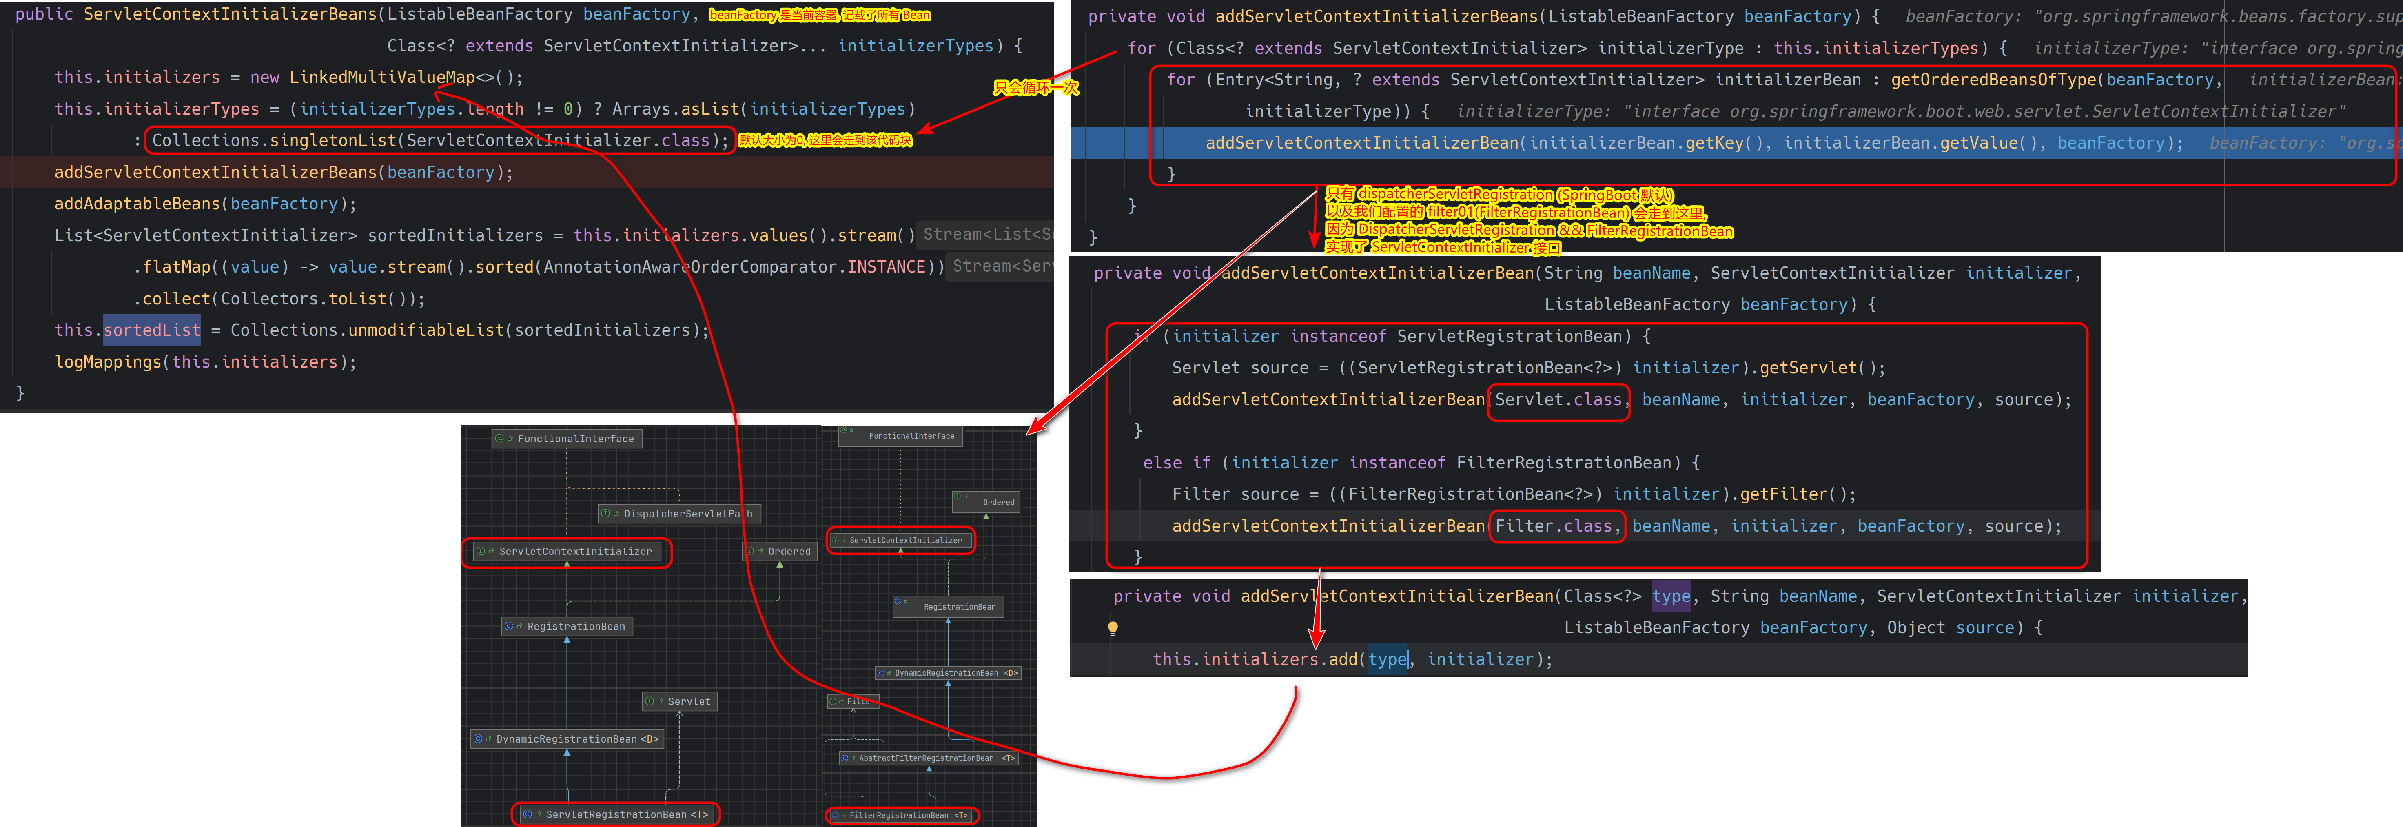
Task: Select ServletContextInitializer node in the Servlet diagram
Action: (567, 551)
